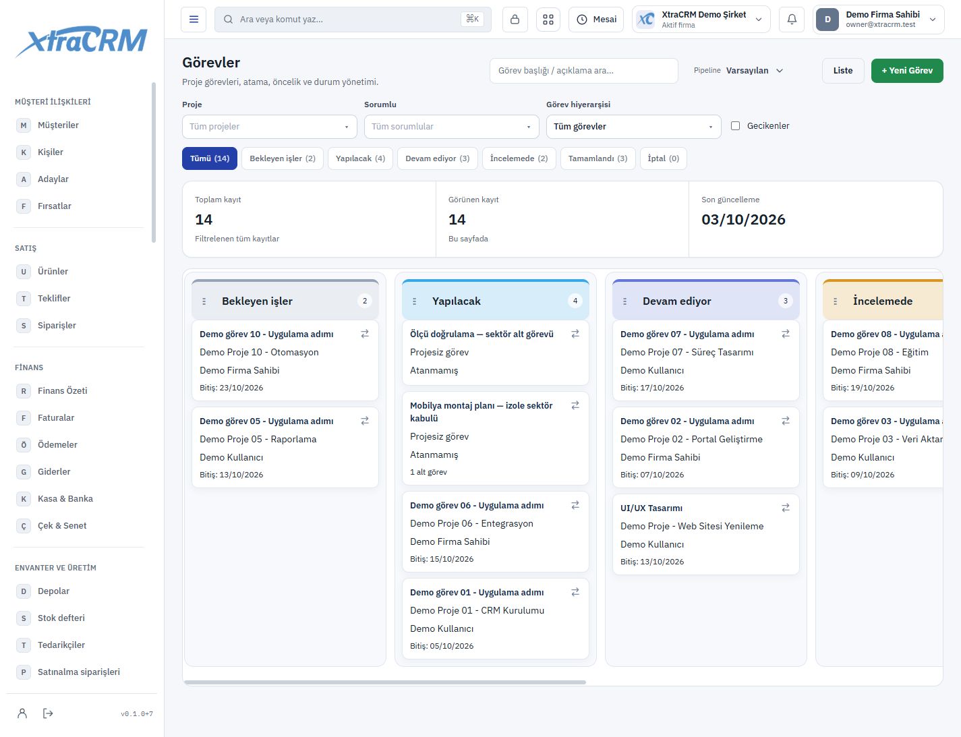Switch to Devam ediyor (3) tab
Image resolution: width=961 pixels, height=737 pixels.
point(438,158)
